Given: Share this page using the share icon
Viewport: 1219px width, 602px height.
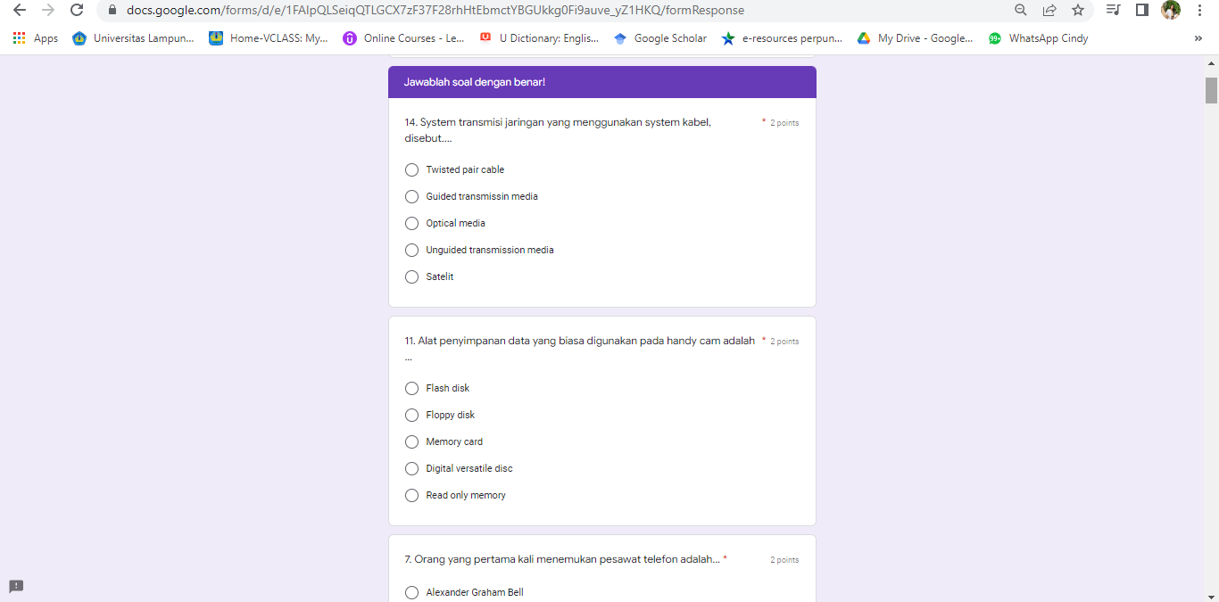Looking at the screenshot, I should [x=1049, y=10].
